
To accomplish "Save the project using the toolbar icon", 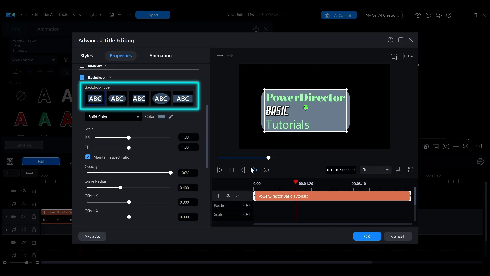I will coord(111,15).
